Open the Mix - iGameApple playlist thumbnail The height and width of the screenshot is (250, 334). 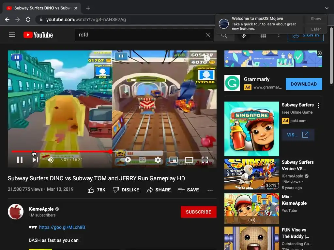click(251, 209)
